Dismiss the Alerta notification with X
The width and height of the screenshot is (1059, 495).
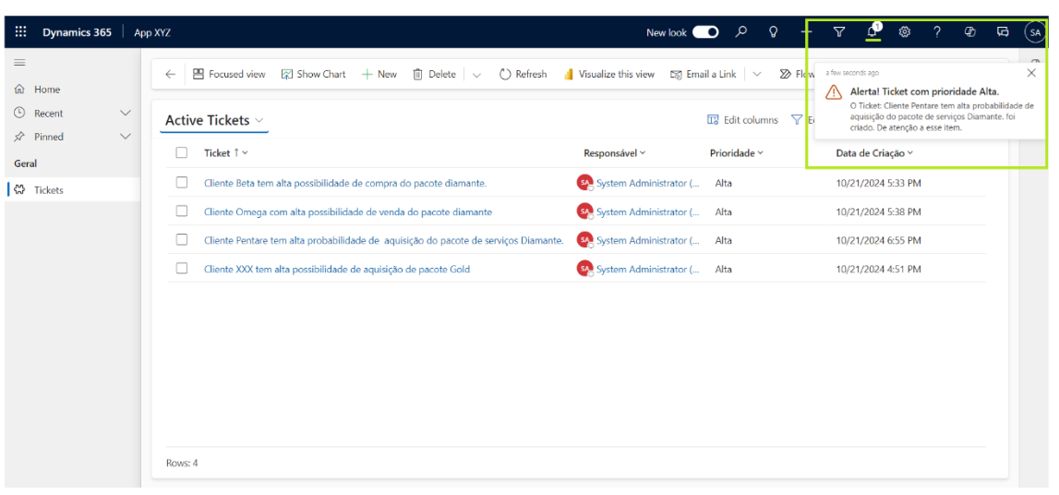(1031, 73)
